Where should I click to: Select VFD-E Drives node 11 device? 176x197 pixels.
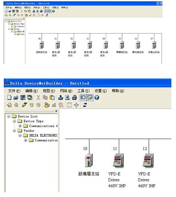click(118, 161)
